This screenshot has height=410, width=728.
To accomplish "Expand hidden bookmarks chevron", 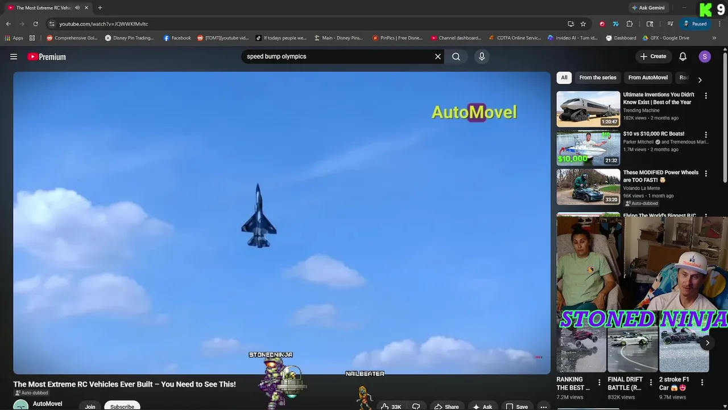I will point(714,38).
